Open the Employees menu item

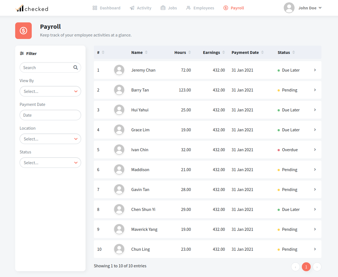[x=200, y=8]
